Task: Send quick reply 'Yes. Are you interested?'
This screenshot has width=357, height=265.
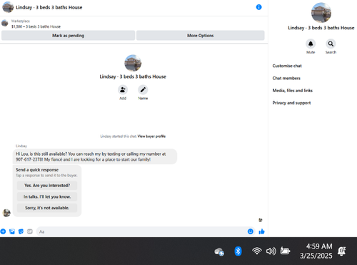Action: 47,186
